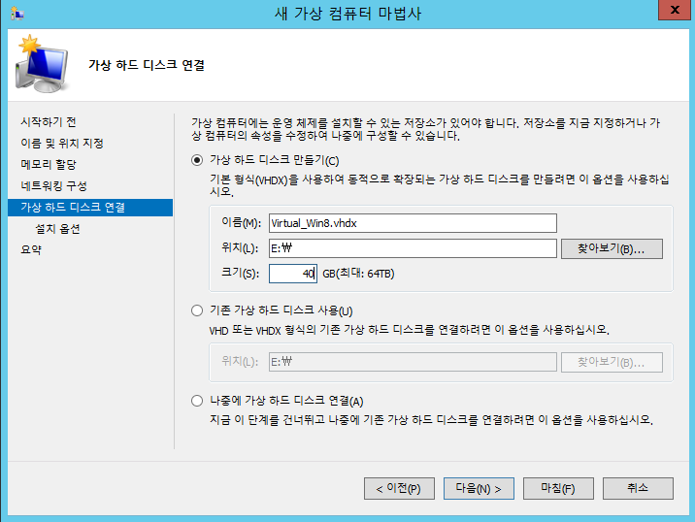Viewport: 695px width, 522px height.
Task: Go to '네트워킹 구성' step
Action: click(x=53, y=185)
